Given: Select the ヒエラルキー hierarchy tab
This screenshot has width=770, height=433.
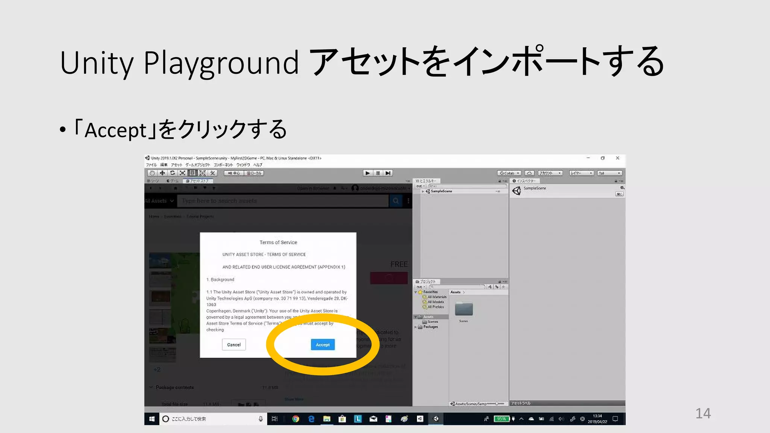Looking at the screenshot, I should (426, 181).
